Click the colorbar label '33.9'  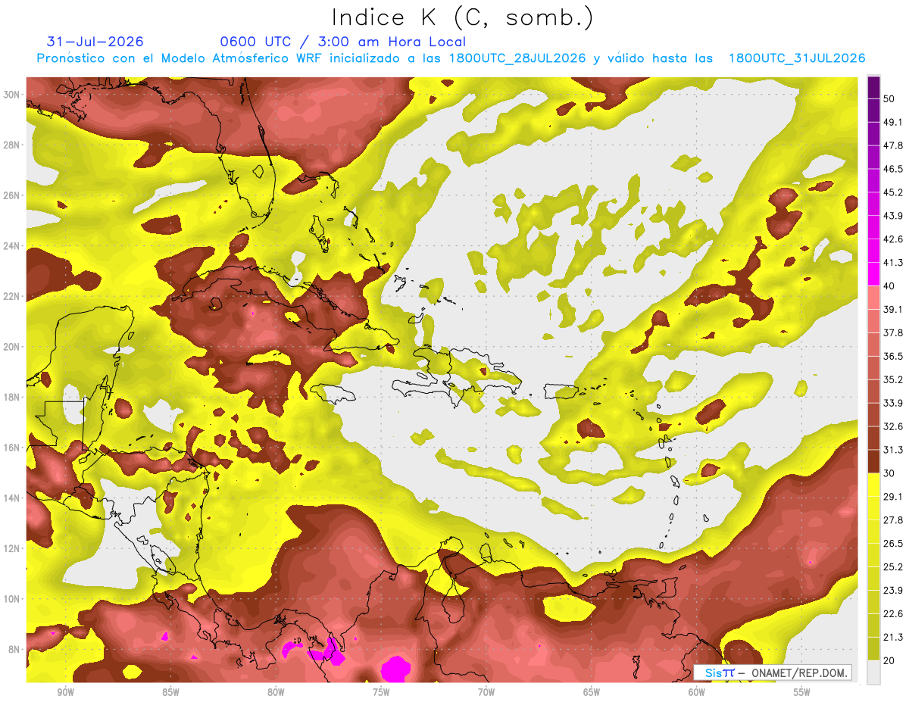pyautogui.click(x=893, y=403)
